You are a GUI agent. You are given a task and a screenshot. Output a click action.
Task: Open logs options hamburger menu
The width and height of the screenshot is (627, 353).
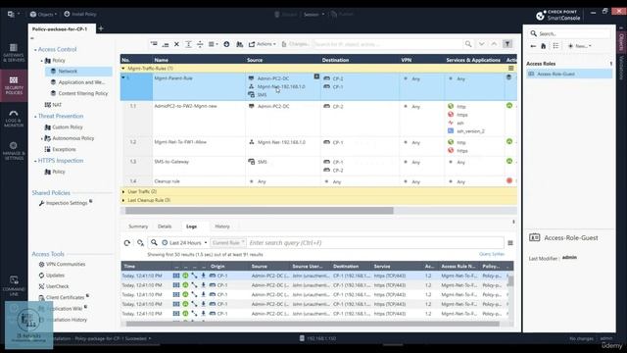510,243
